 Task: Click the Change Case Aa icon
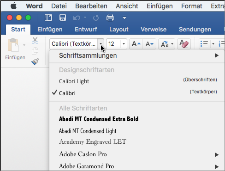(x=165, y=44)
